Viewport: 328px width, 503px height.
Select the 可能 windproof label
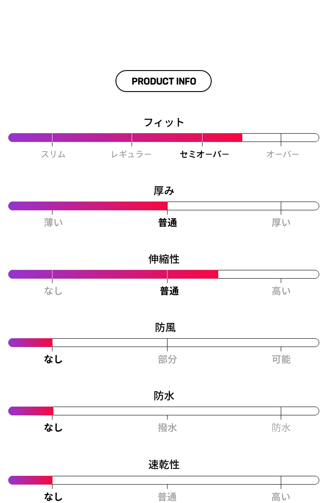pos(281,359)
